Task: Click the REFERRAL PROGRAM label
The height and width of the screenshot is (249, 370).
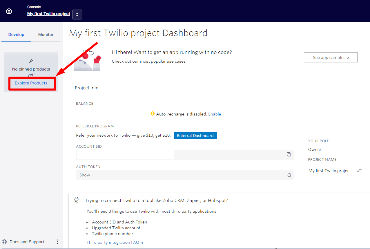Action: [95, 126]
